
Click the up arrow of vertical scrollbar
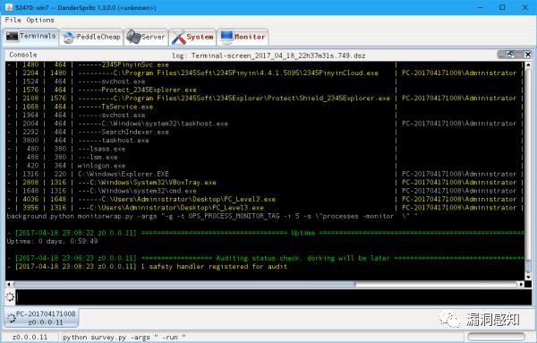(528, 64)
